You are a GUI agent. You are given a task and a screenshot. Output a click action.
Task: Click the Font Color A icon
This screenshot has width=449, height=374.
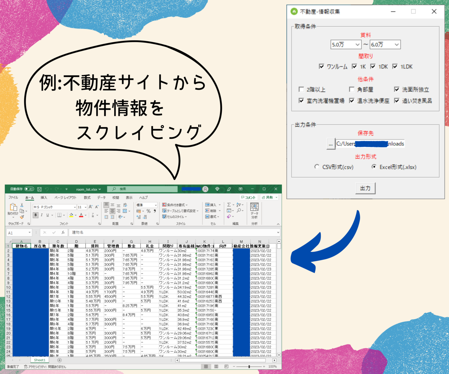[x=81, y=215]
